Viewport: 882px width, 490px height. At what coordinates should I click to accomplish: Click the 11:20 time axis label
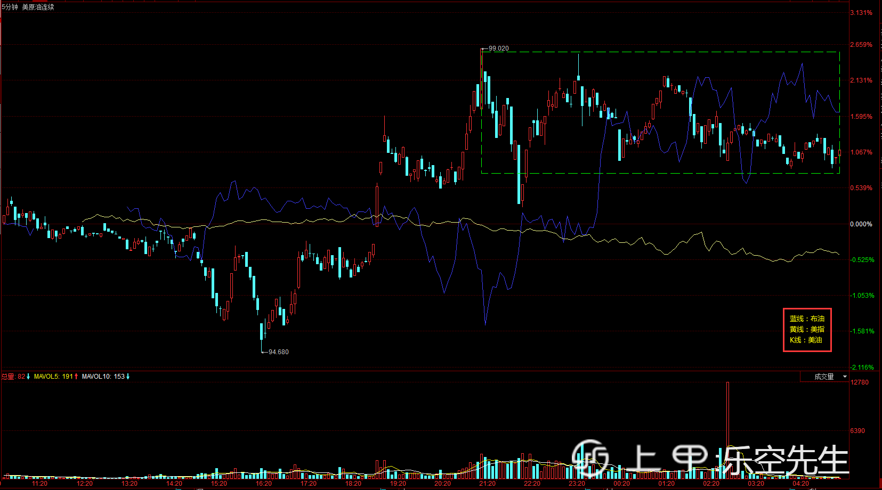tap(39, 484)
